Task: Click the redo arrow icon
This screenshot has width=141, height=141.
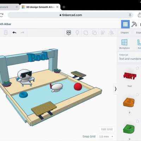Action: pos(22,32)
